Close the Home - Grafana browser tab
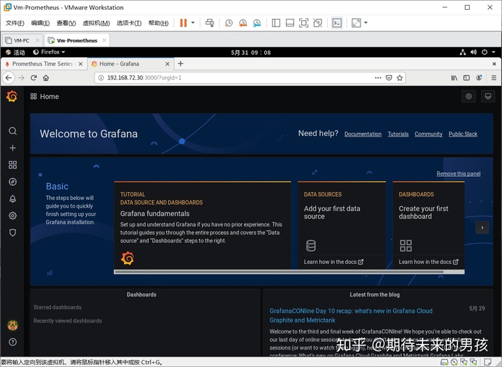This screenshot has width=502, height=367. click(x=167, y=64)
